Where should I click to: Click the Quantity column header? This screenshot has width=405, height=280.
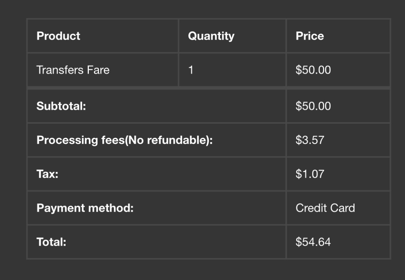pyautogui.click(x=211, y=36)
